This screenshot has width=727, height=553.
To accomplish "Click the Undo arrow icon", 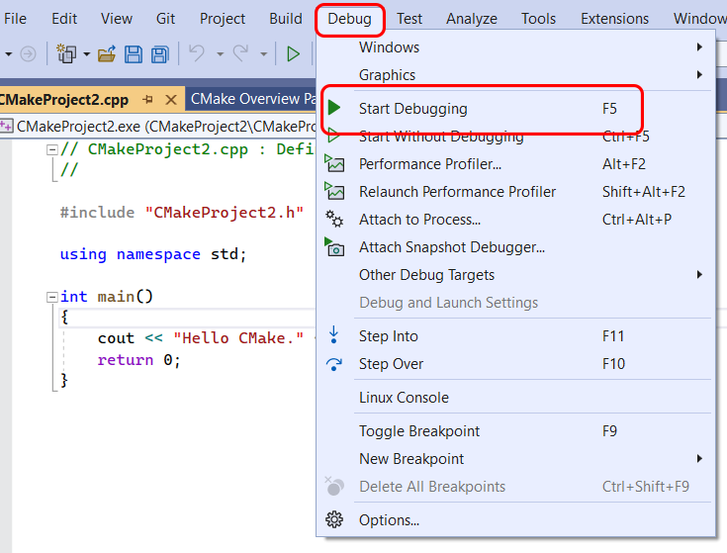I will coord(197,54).
